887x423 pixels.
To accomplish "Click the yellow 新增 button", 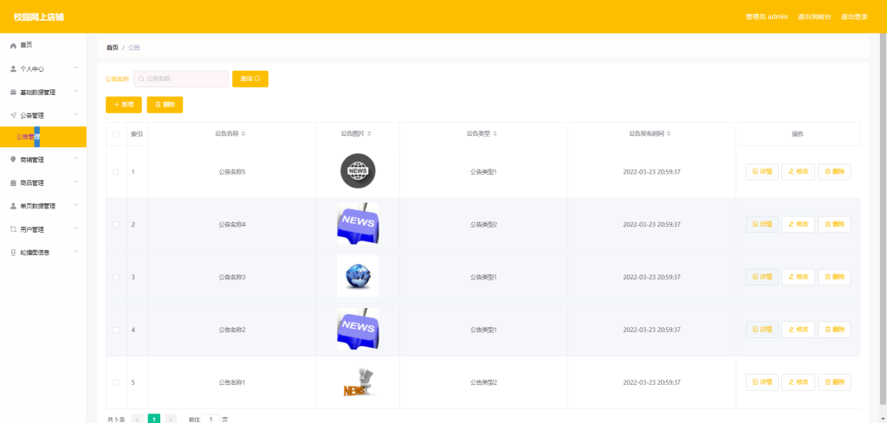I will (124, 105).
